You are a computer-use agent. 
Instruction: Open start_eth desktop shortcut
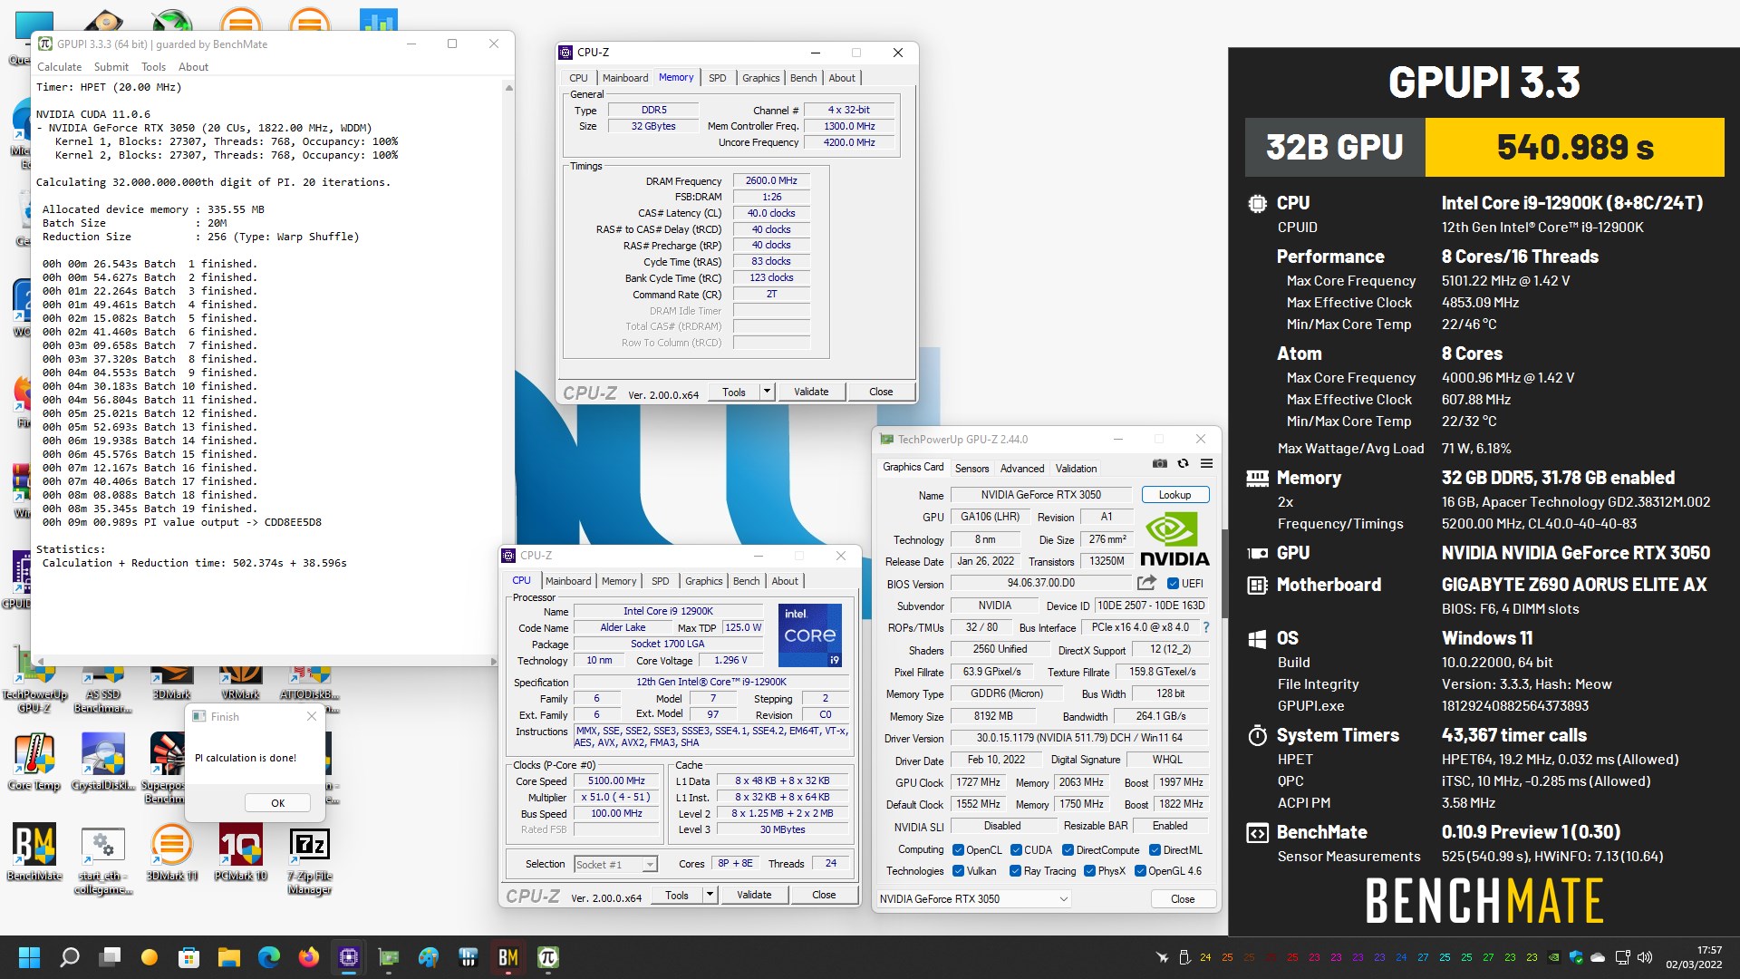point(103,859)
